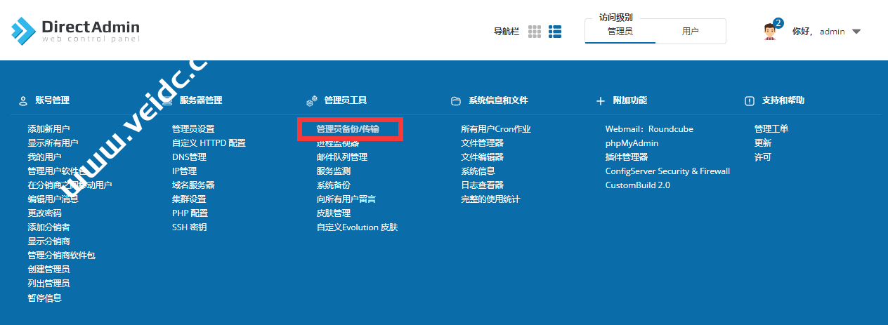The height and width of the screenshot is (325, 888).
Task: Open 我的用户
Action: pyautogui.click(x=44, y=157)
